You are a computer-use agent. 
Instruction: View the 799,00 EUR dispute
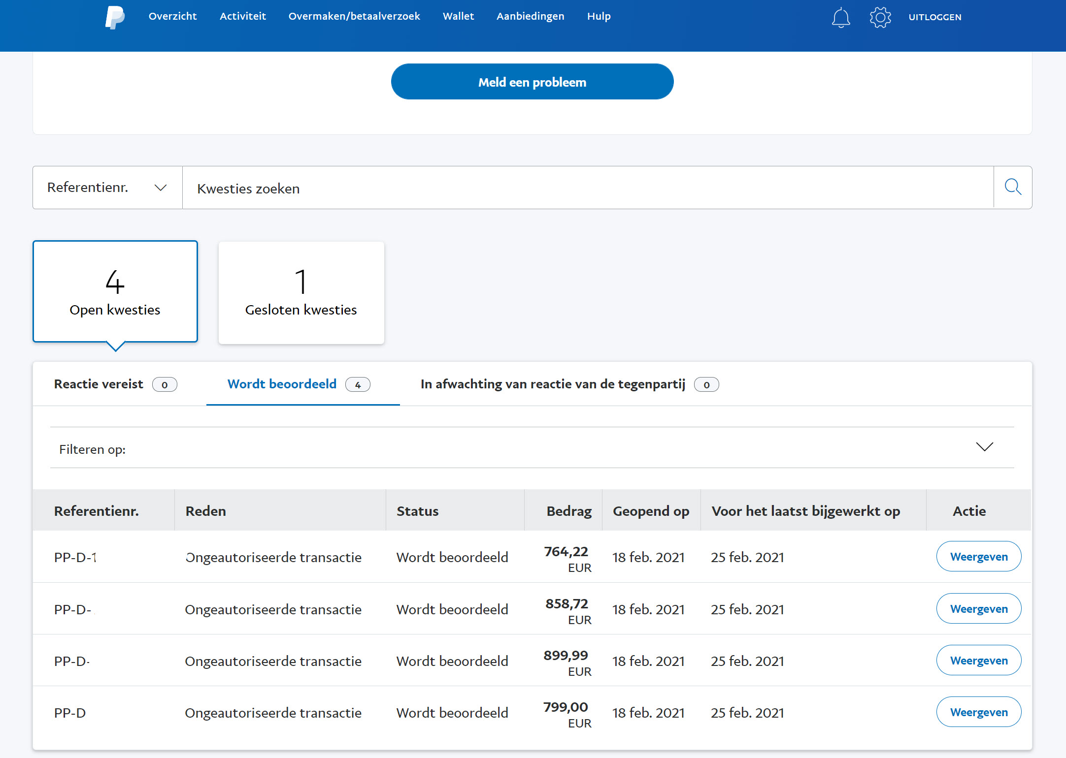pyautogui.click(x=978, y=712)
